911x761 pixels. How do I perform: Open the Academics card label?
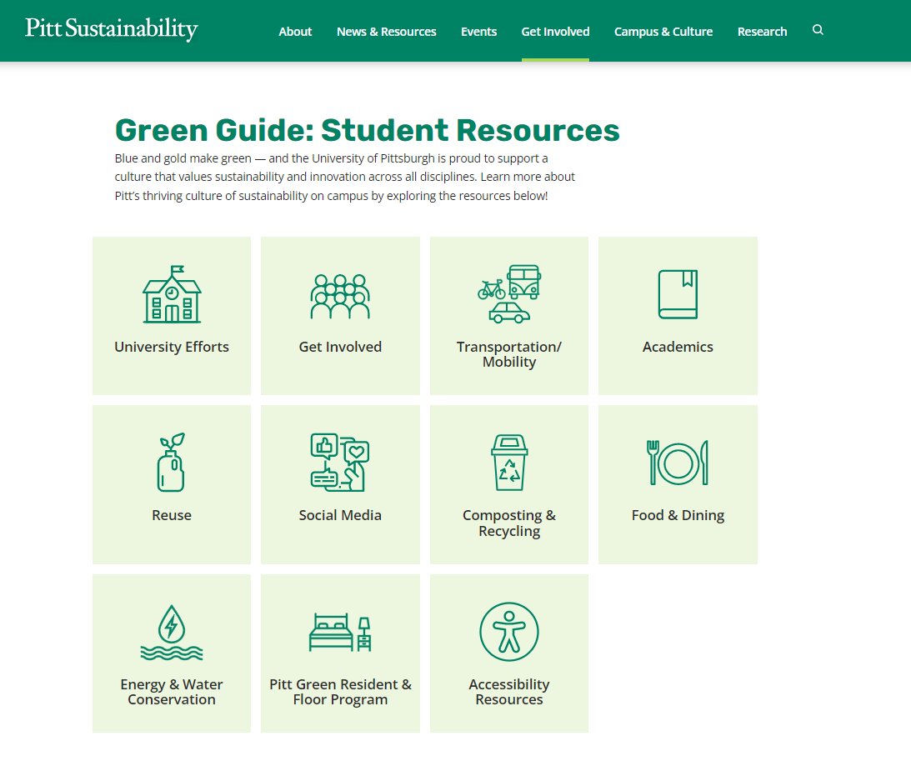678,347
